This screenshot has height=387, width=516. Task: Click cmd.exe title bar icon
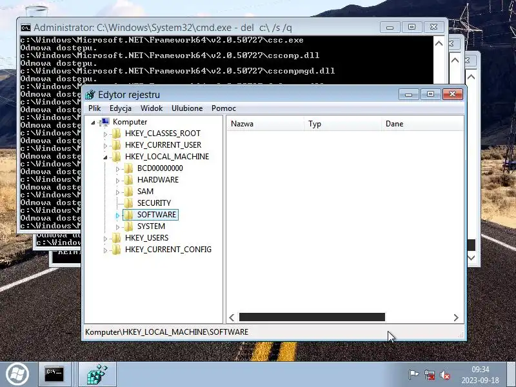(26, 28)
